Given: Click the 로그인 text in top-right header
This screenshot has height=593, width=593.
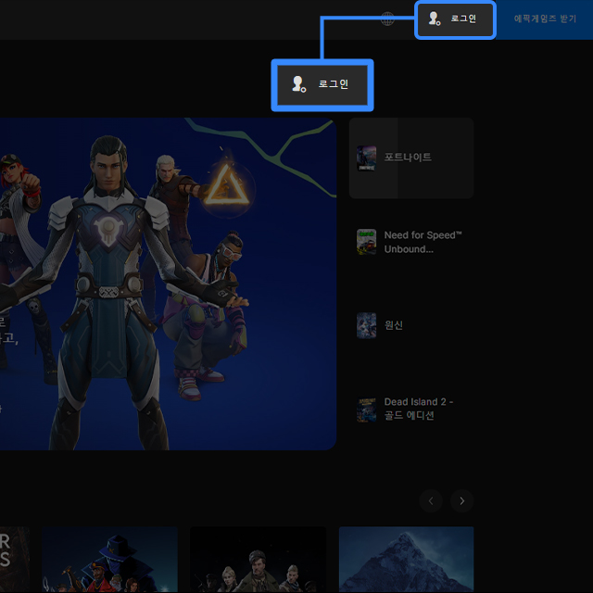Looking at the screenshot, I should tap(463, 19).
